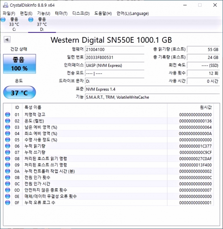Viewport: 223px width, 229px height.
Task: Click the ID column header
Action: [17, 107]
